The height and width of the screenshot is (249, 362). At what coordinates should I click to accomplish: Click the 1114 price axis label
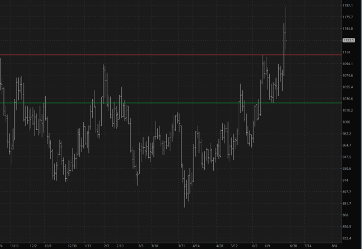click(346, 52)
